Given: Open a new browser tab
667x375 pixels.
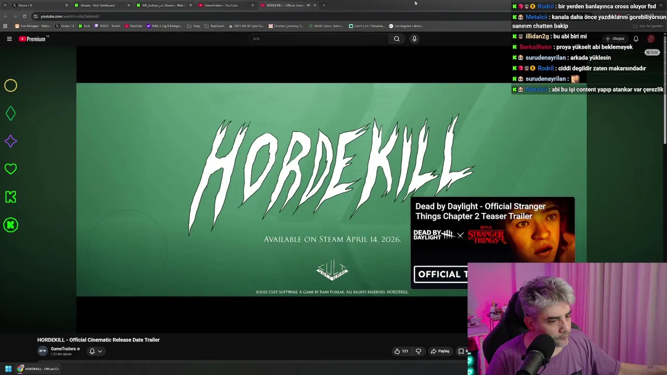Looking at the screenshot, I should (x=324, y=5).
